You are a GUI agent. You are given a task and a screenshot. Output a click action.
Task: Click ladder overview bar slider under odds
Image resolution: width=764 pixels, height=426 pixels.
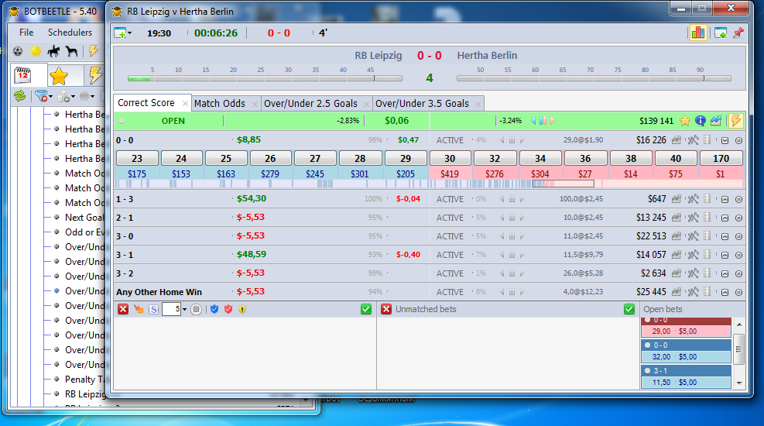click(x=564, y=184)
